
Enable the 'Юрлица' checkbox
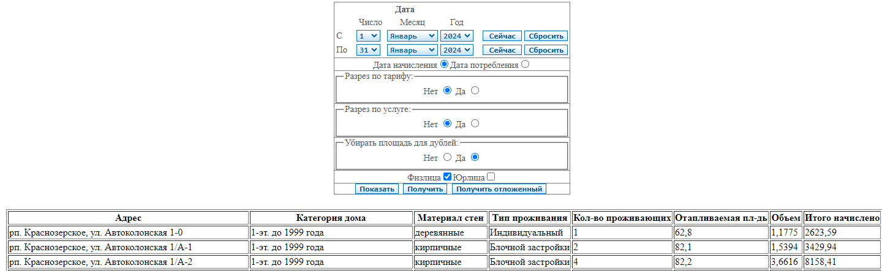[491, 177]
